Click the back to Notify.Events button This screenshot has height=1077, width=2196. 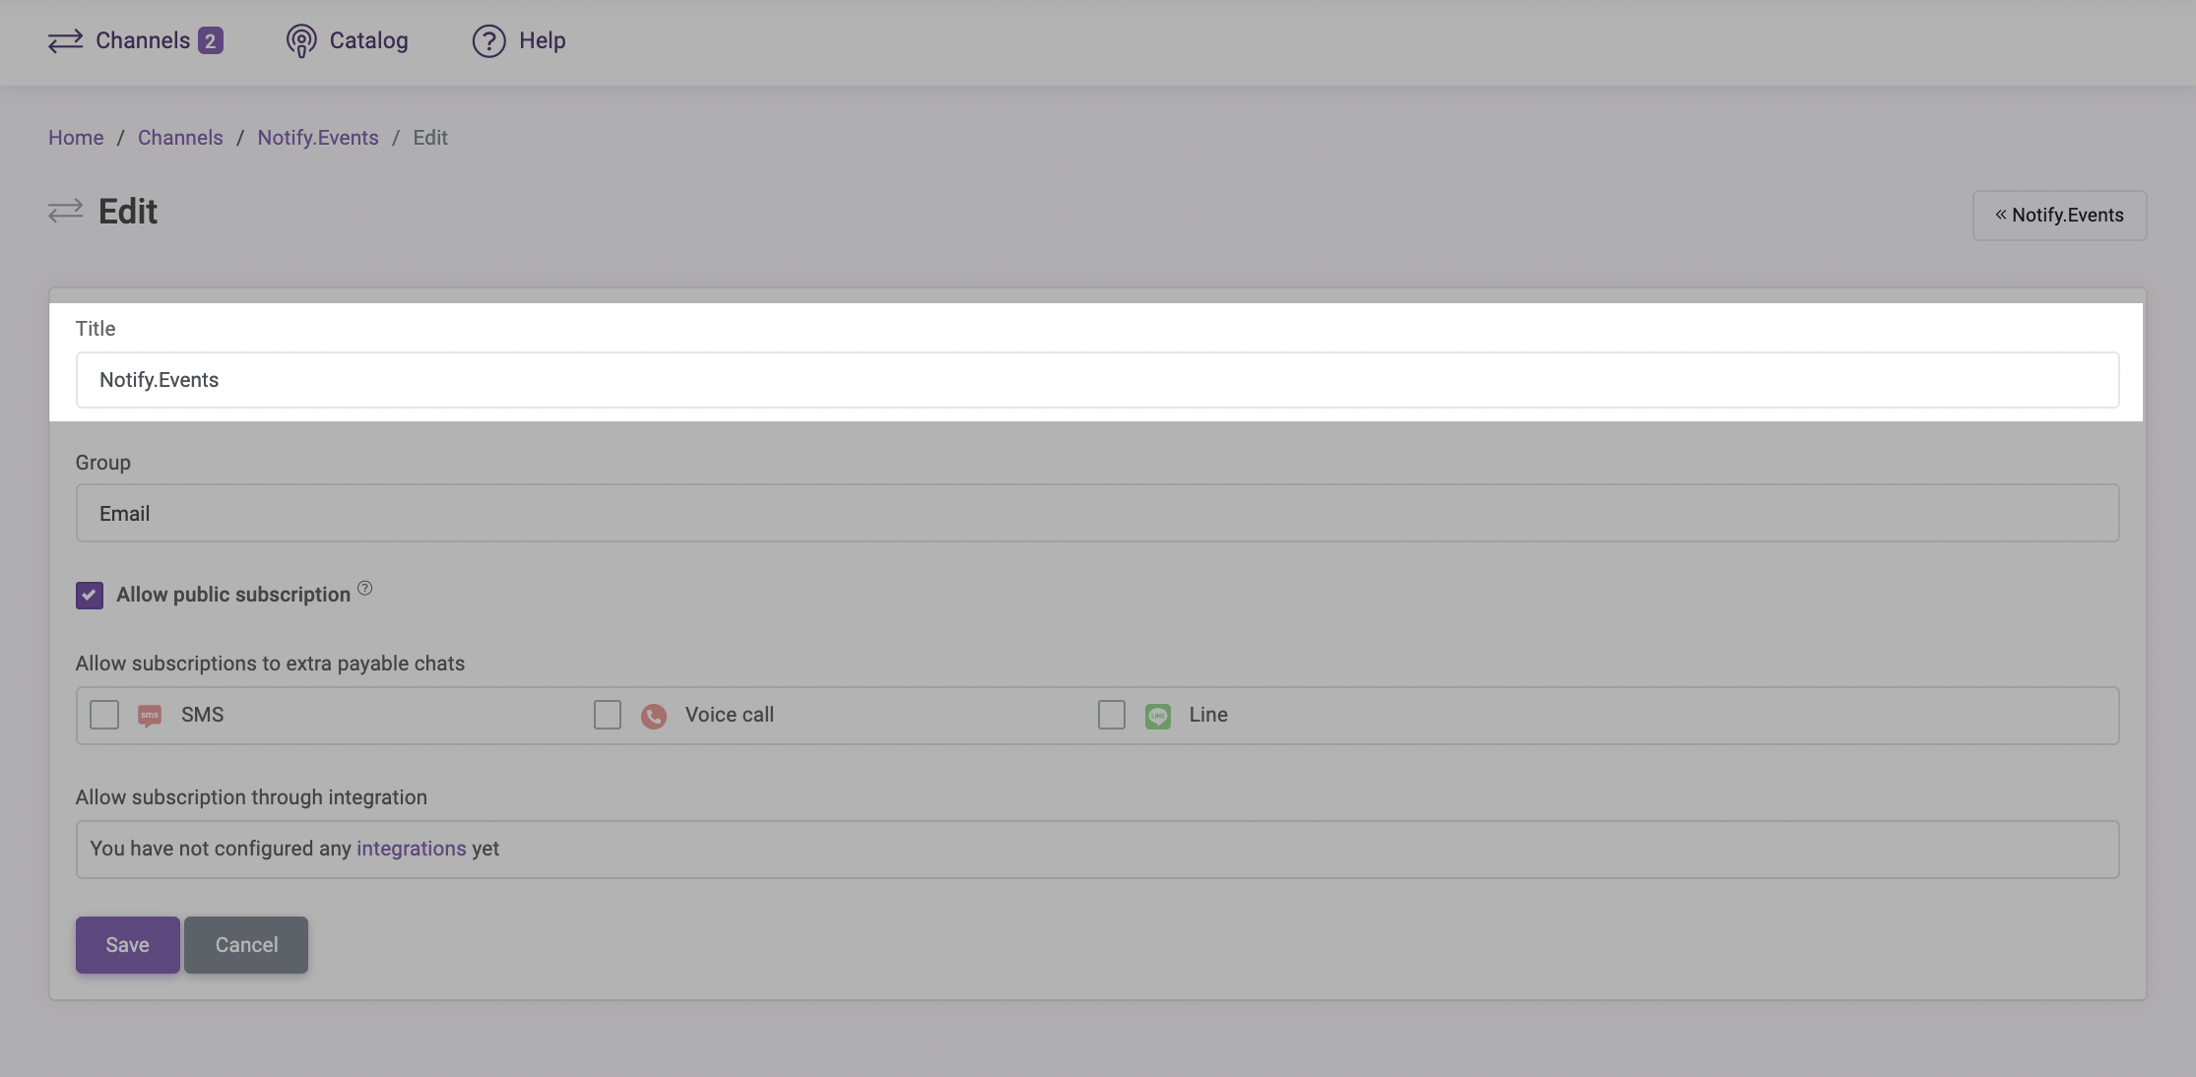pyautogui.click(x=2060, y=216)
